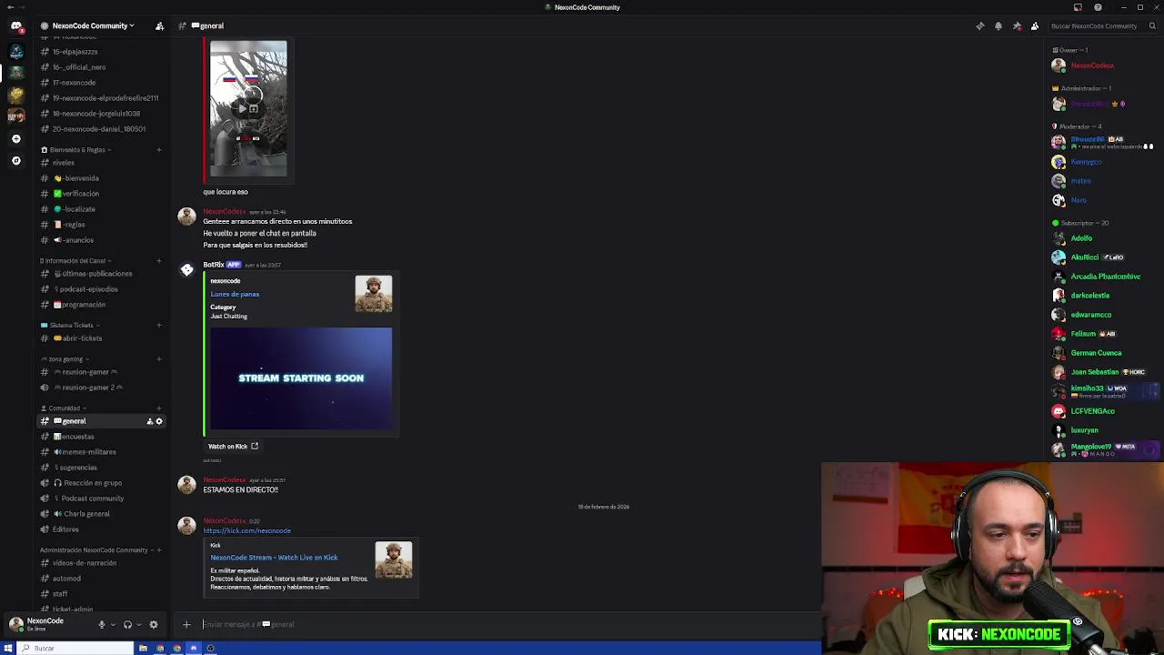The width and height of the screenshot is (1164, 655).
Task: Open the BotRix bot avatar
Action: point(186,269)
